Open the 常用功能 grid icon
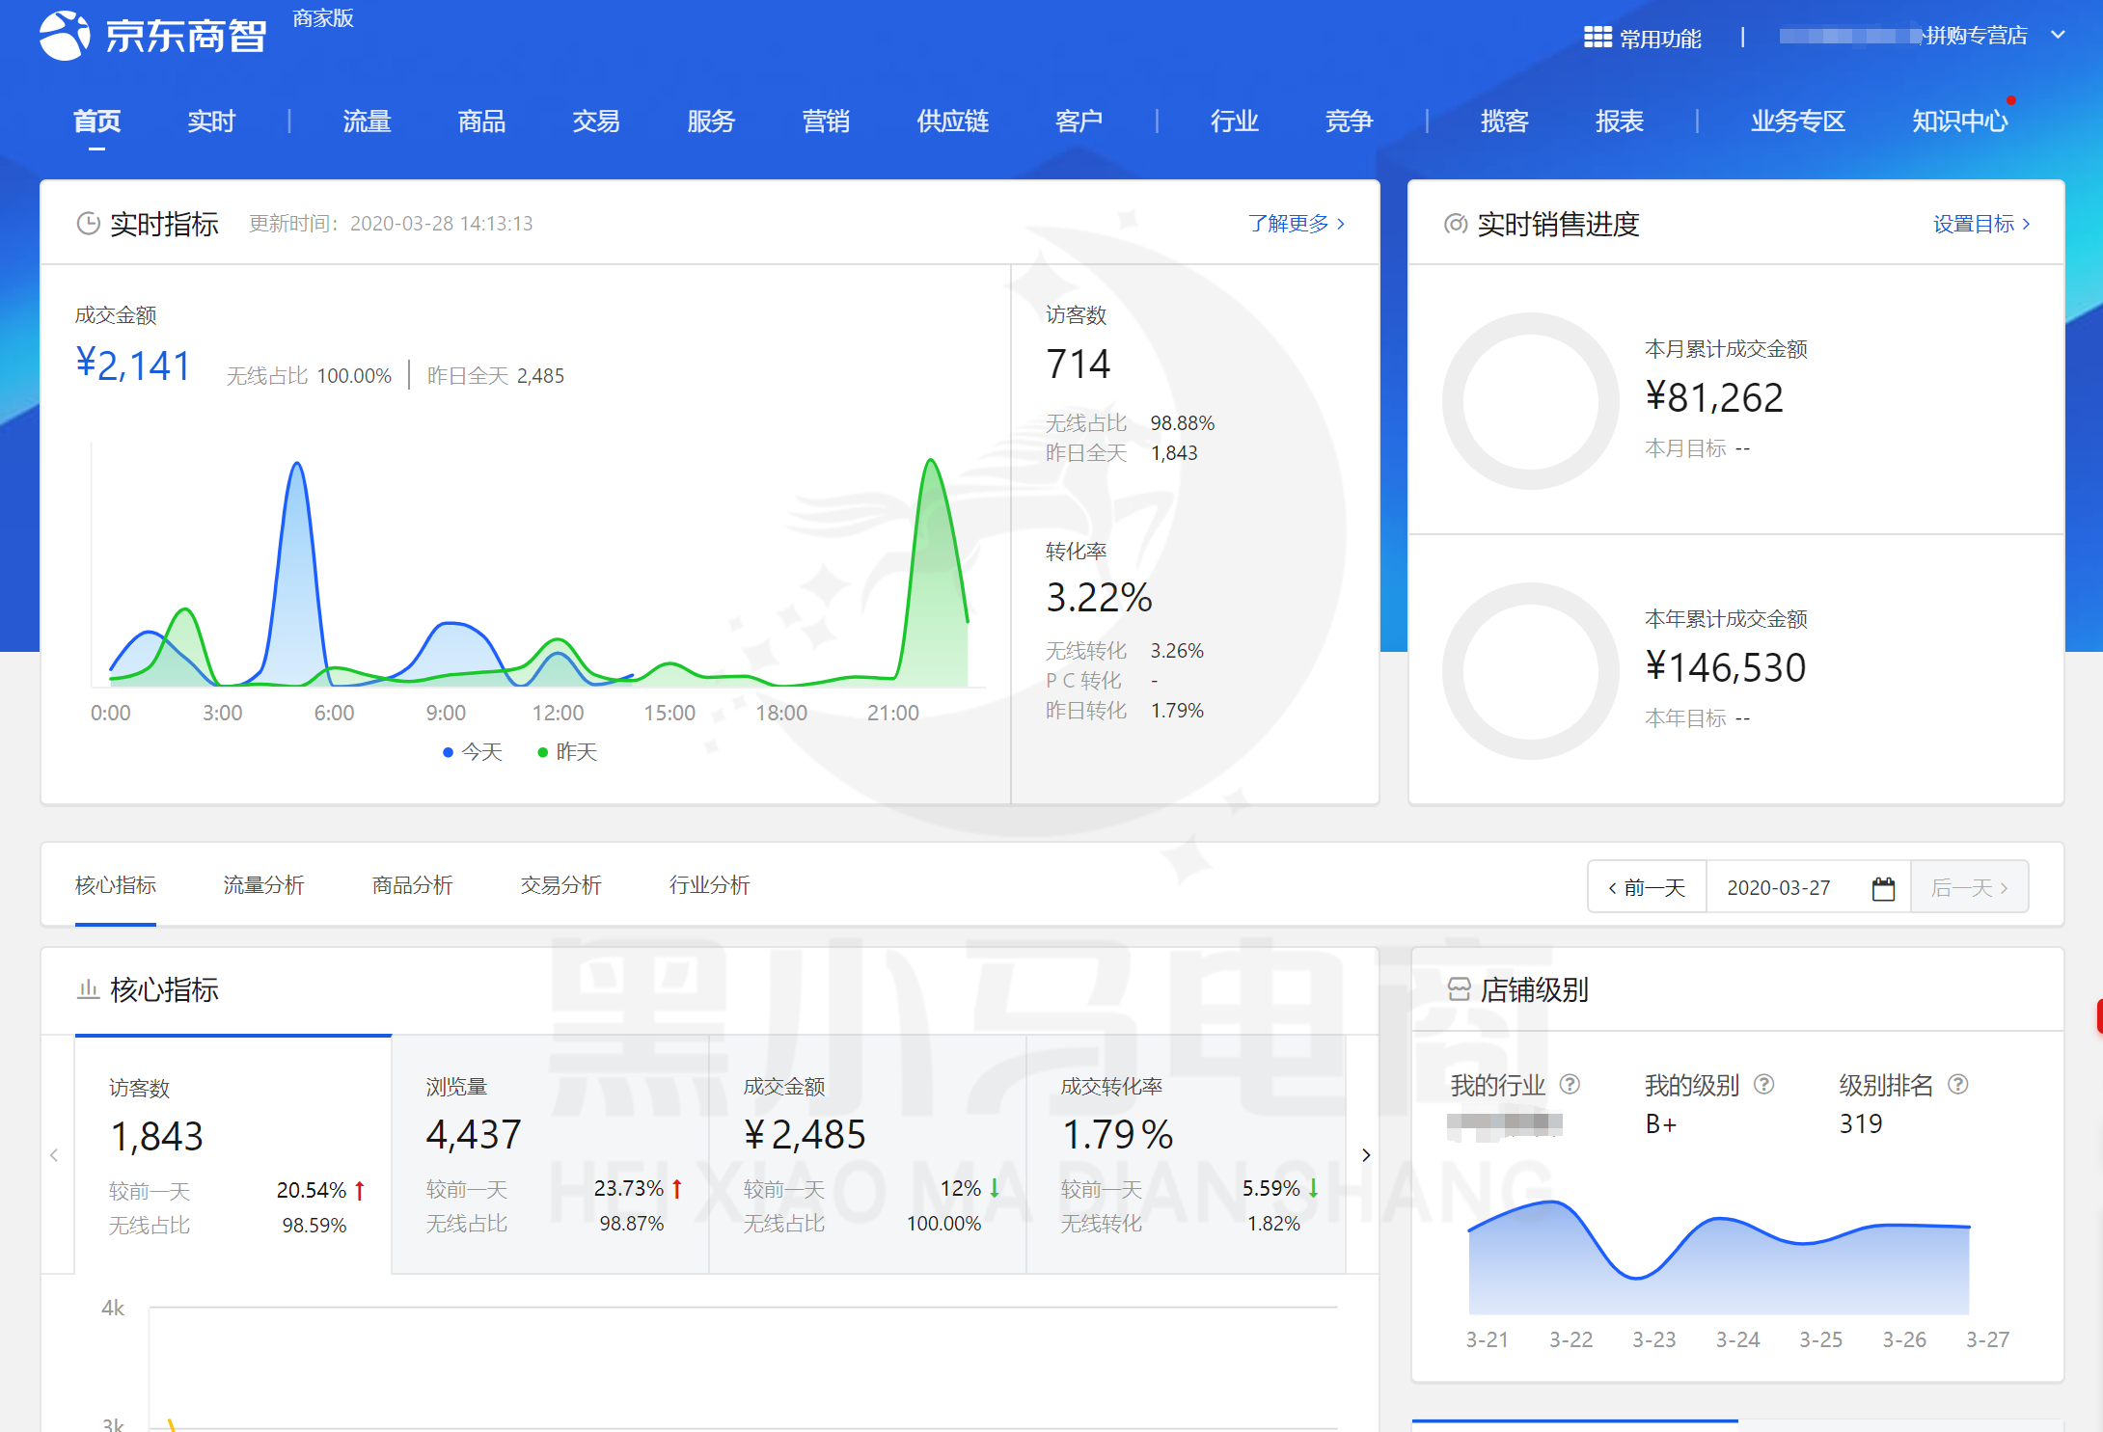The height and width of the screenshot is (1432, 2103). 1598,38
